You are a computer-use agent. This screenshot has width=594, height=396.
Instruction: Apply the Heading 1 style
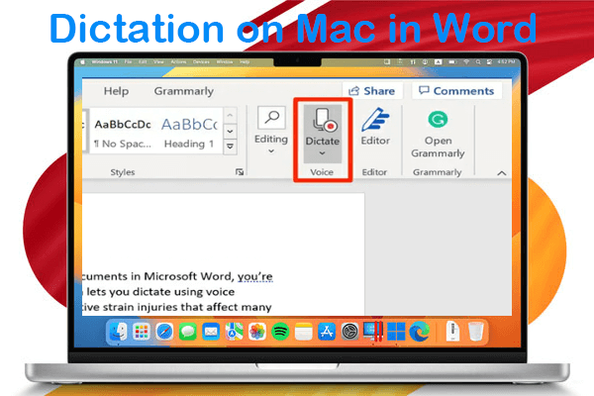coord(189,131)
